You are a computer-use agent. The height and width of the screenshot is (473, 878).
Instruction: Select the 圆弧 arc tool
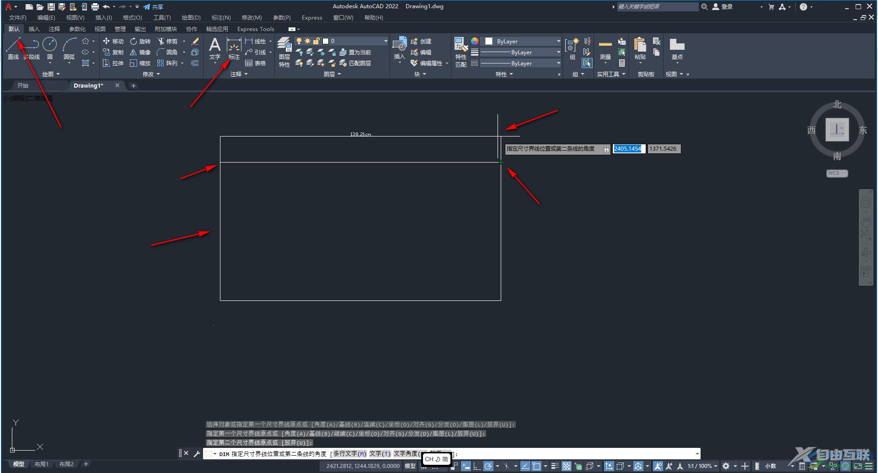coord(69,49)
